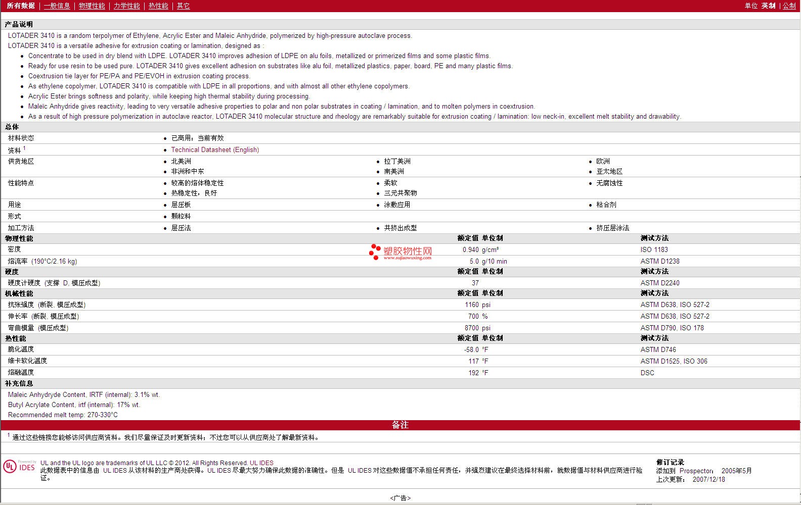The width and height of the screenshot is (801, 505).
Task: Click 非洲和中东 region entry
Action: (188, 171)
